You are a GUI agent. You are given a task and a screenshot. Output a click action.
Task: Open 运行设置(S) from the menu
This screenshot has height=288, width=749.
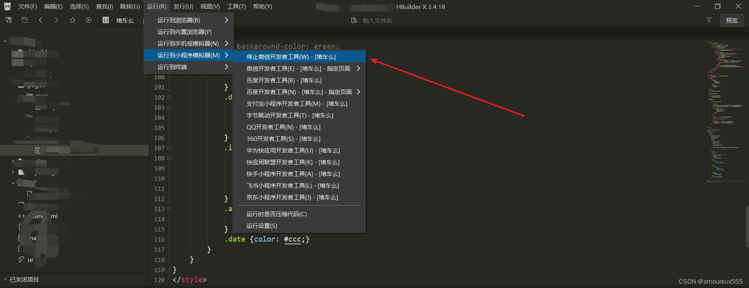(x=299, y=226)
